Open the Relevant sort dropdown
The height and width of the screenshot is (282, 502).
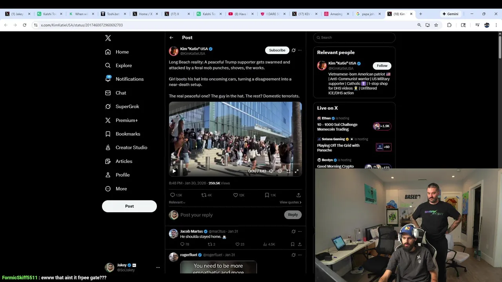(177, 202)
